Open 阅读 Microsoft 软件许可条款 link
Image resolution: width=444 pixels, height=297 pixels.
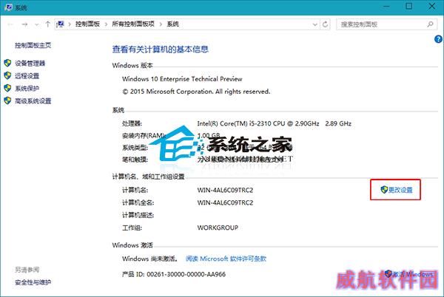click(x=226, y=259)
